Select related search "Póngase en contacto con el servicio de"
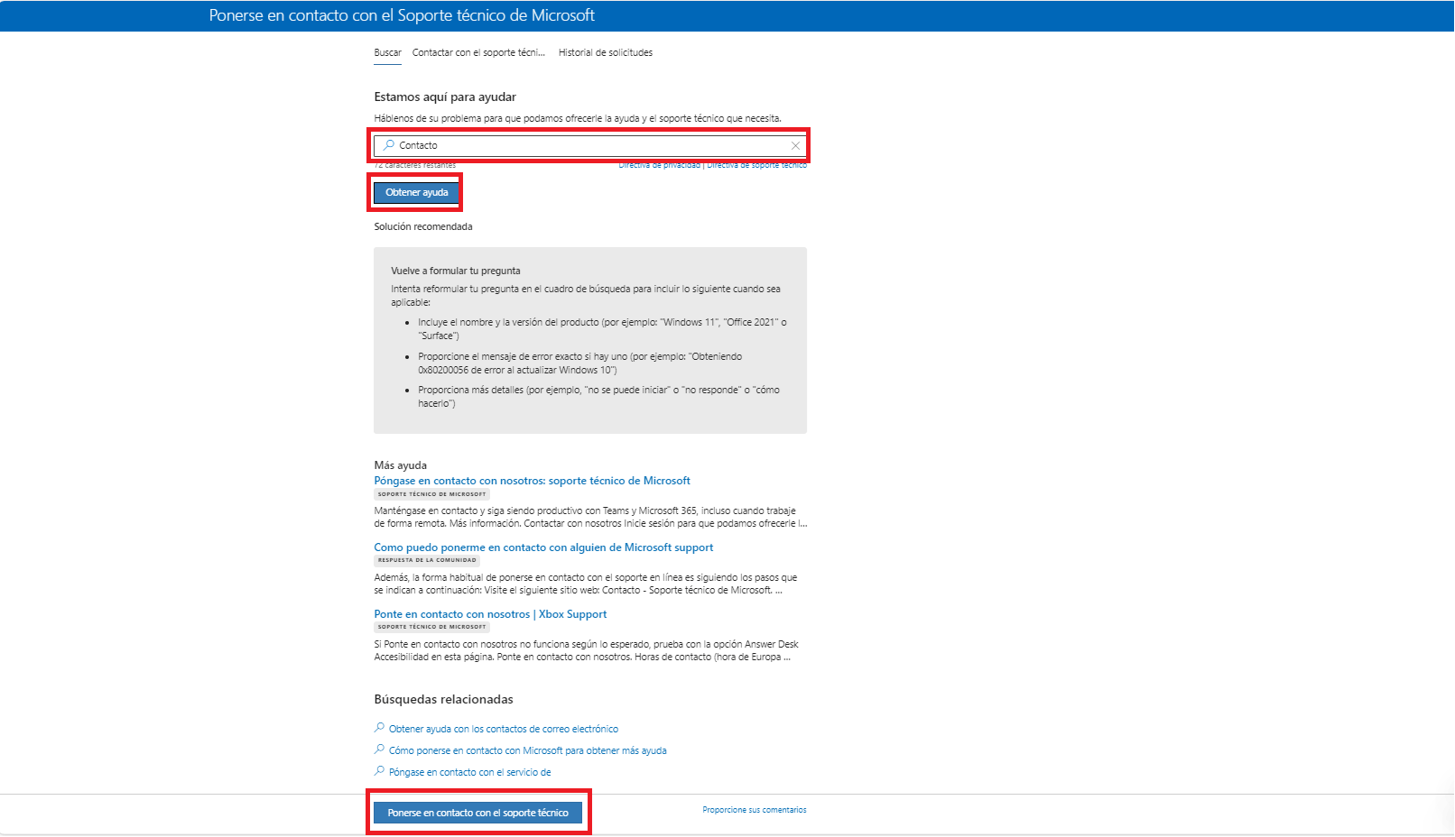Viewport: 1455px width, 837px height. coord(470,772)
